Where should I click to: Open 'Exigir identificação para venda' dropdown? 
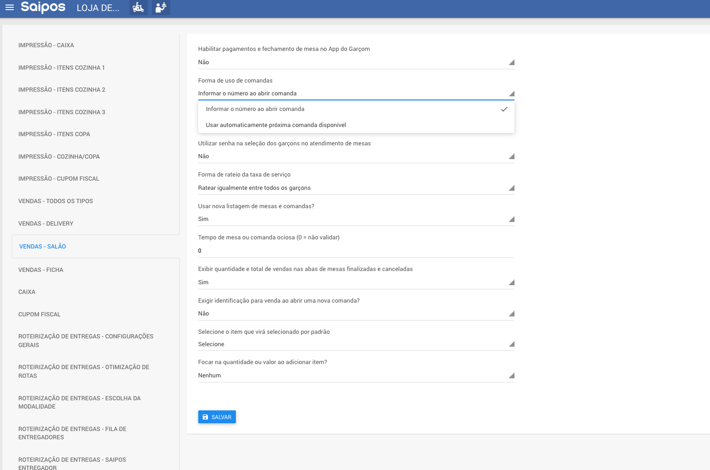(356, 314)
